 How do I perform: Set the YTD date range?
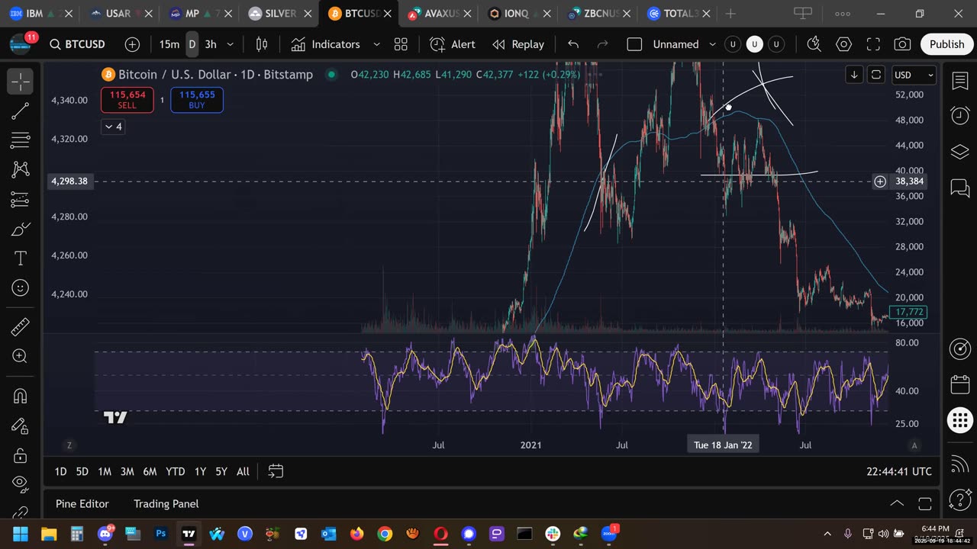(176, 471)
